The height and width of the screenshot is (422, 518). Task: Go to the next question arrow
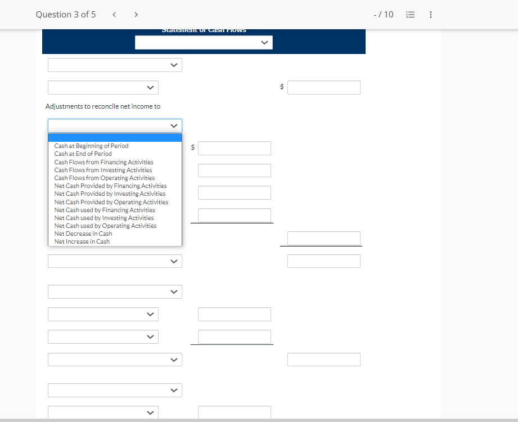click(136, 15)
